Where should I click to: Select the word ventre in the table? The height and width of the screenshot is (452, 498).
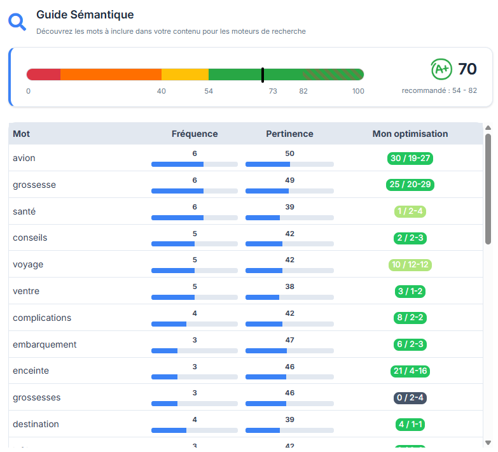coord(26,291)
